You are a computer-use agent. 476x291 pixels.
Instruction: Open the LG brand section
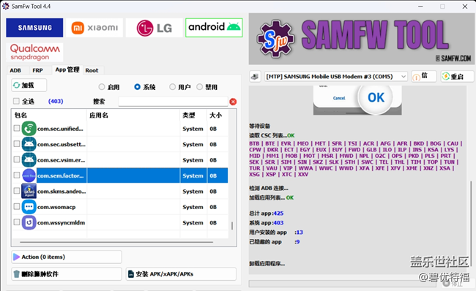[x=155, y=28]
